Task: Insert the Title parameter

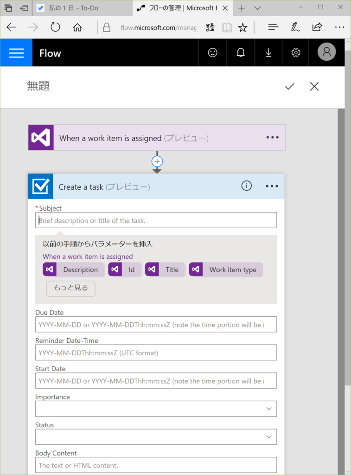Action: pyautogui.click(x=165, y=270)
